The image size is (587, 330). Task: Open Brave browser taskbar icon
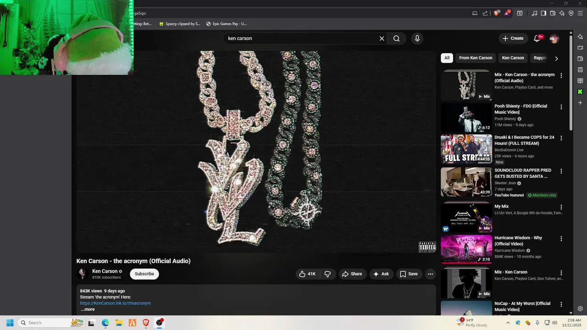click(x=146, y=323)
